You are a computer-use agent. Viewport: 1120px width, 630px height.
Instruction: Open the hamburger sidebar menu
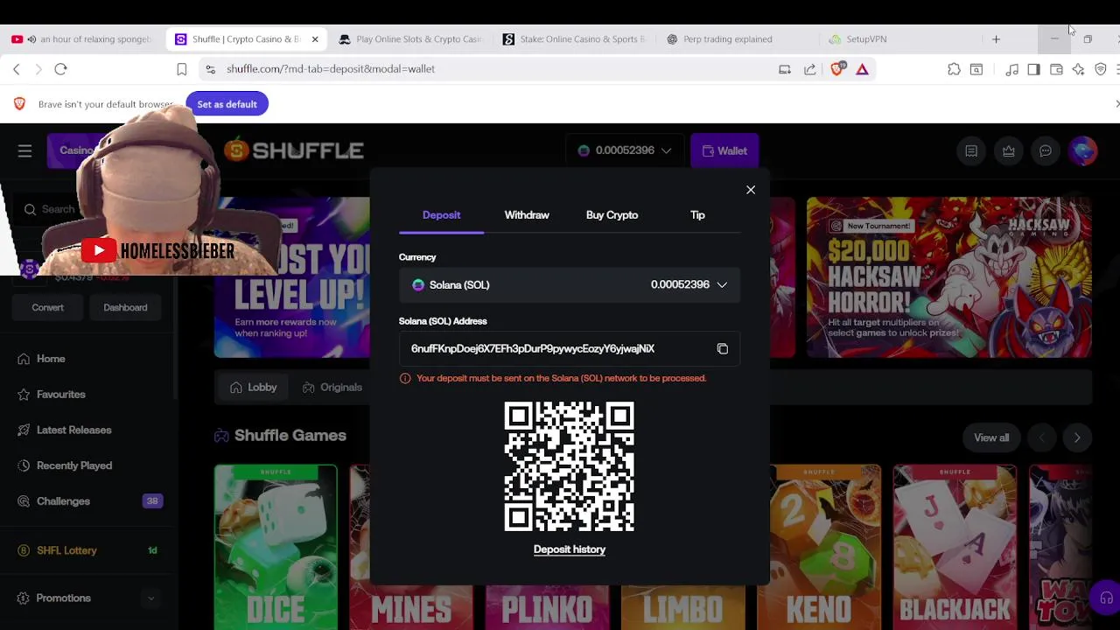(24, 151)
